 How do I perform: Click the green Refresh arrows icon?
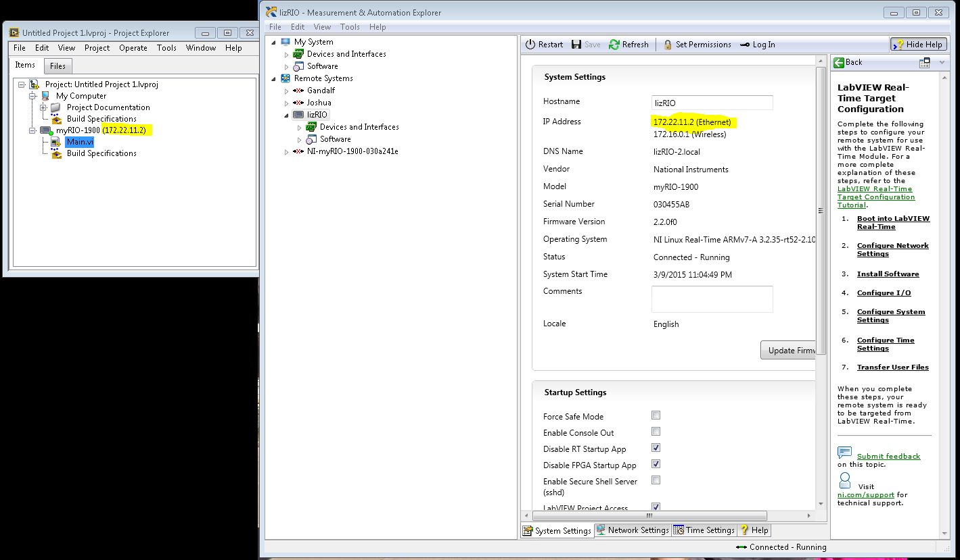(x=614, y=45)
